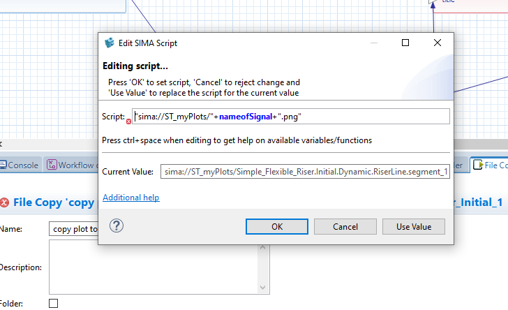The width and height of the screenshot is (508, 310).
Task: Open the Additional help link
Action: tap(130, 198)
